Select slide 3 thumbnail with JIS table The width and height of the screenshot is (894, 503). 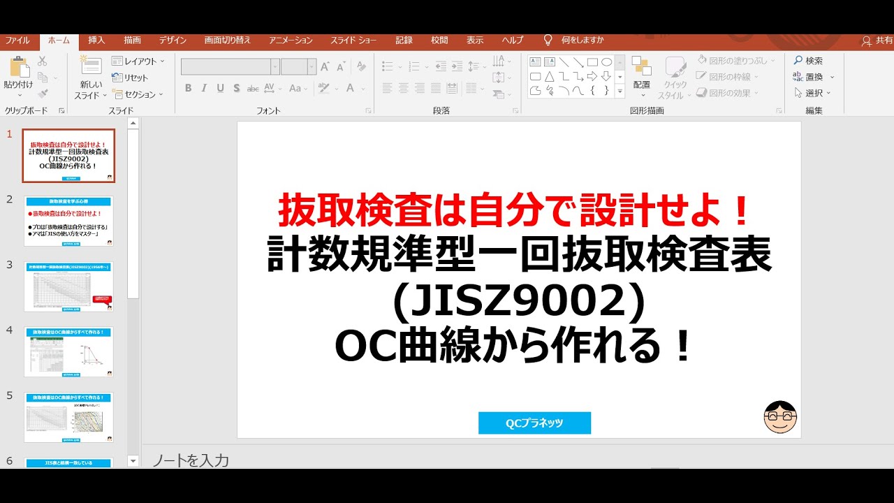tap(68, 286)
